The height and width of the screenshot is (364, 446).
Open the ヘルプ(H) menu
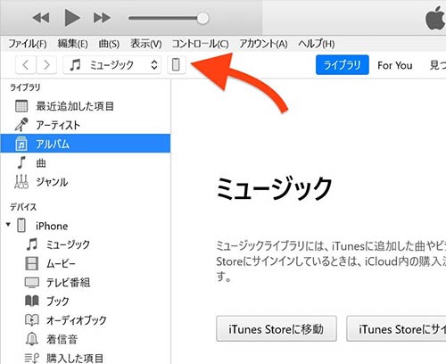click(317, 44)
